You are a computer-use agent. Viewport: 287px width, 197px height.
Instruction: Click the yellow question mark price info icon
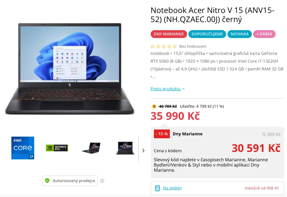pyautogui.click(x=154, y=106)
